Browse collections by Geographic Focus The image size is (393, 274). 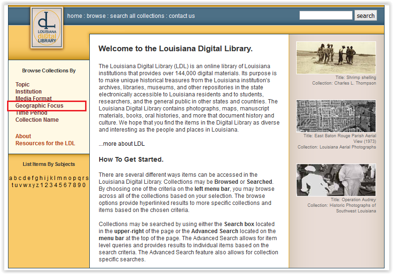39,106
